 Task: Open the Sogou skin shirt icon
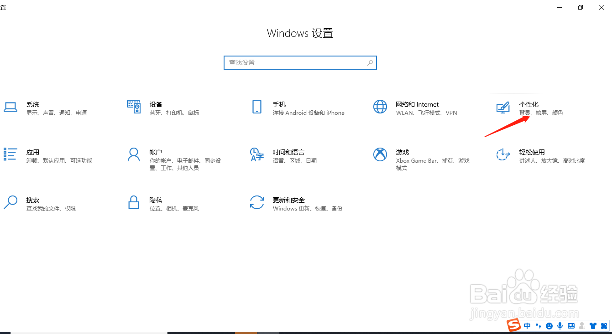593,326
